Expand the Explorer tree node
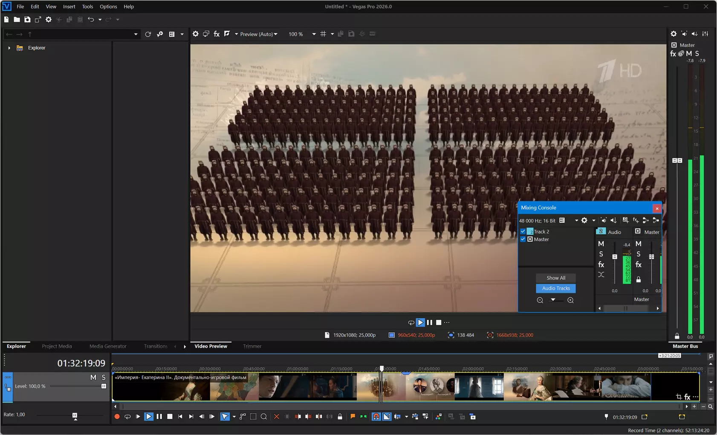This screenshot has height=435, width=717. (9, 48)
